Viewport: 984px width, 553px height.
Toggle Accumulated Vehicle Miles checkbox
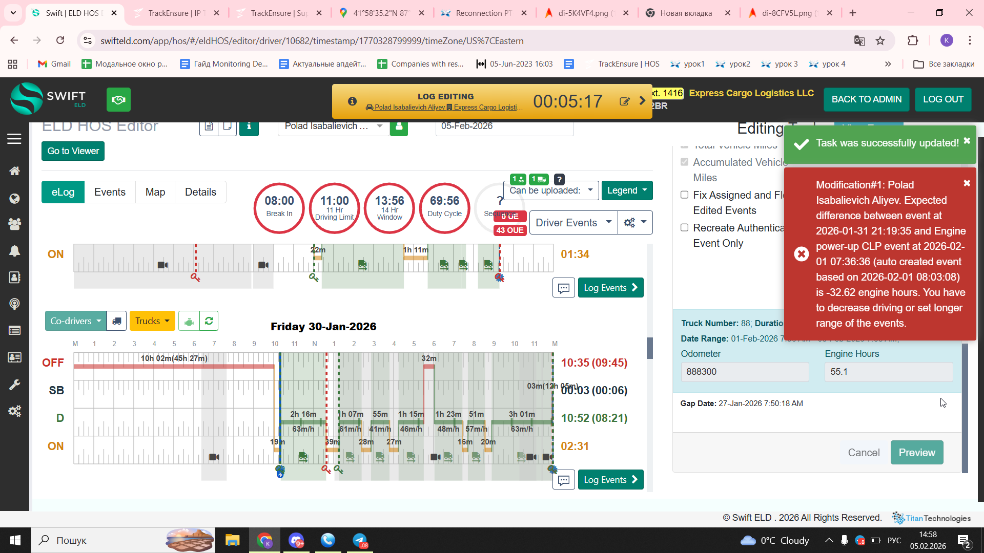[684, 162]
